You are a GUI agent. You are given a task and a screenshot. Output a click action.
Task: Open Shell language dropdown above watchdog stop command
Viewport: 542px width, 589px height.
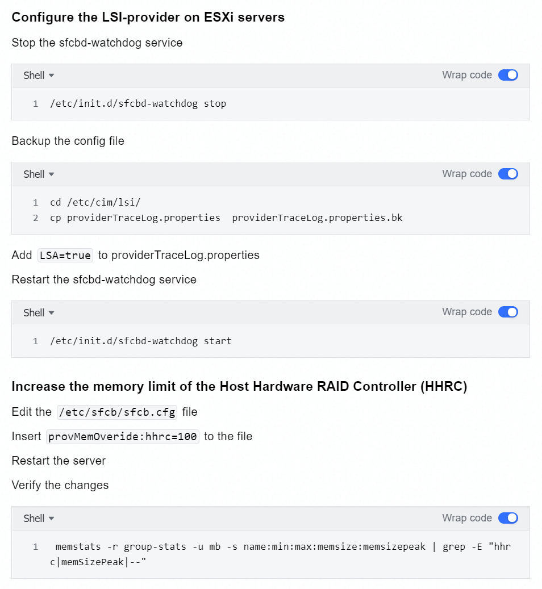[x=39, y=76]
